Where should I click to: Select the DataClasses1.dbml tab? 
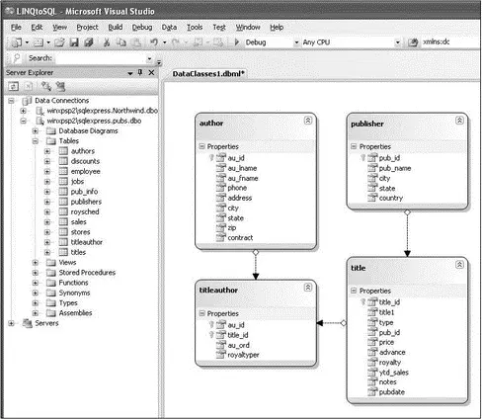208,74
